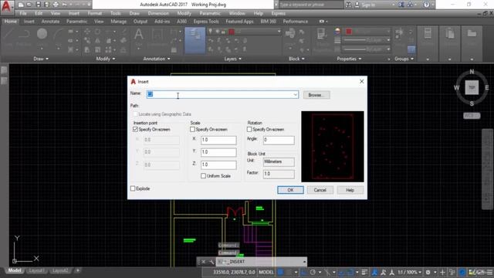The image size is (494, 278).
Task: Expand the Layers panel dropdown
Action: point(233,59)
